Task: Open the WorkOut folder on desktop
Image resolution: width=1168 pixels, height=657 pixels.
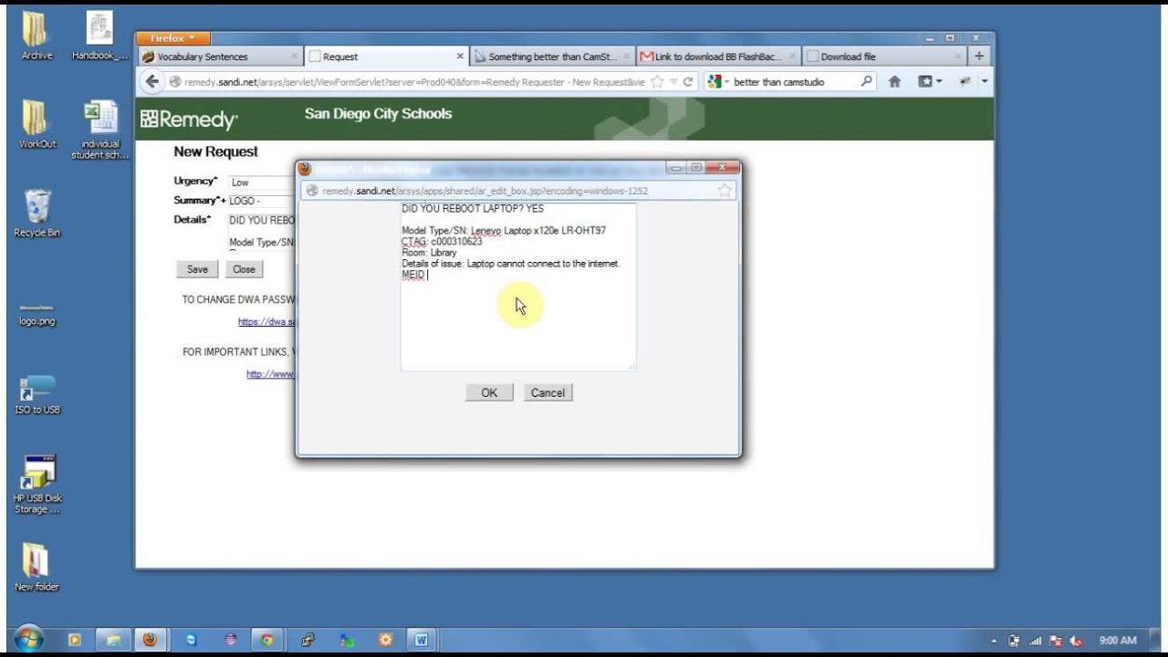Action: point(36,124)
